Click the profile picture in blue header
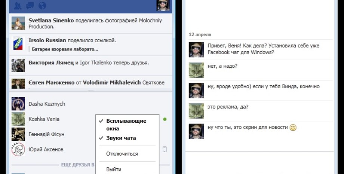Screen dimensions: 344x174 pyautogui.click(x=163, y=5)
